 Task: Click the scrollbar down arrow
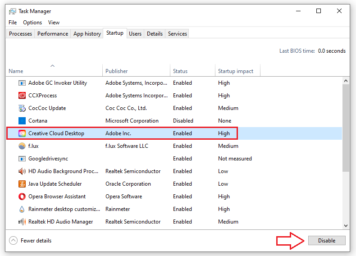[346, 225]
